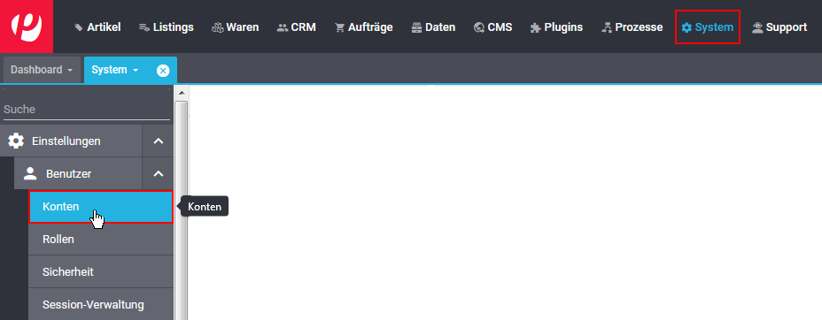822x320 pixels.
Task: Open the Aufträge menu
Action: coord(363,27)
